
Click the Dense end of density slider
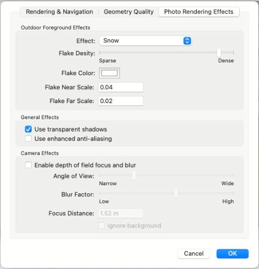point(233,52)
